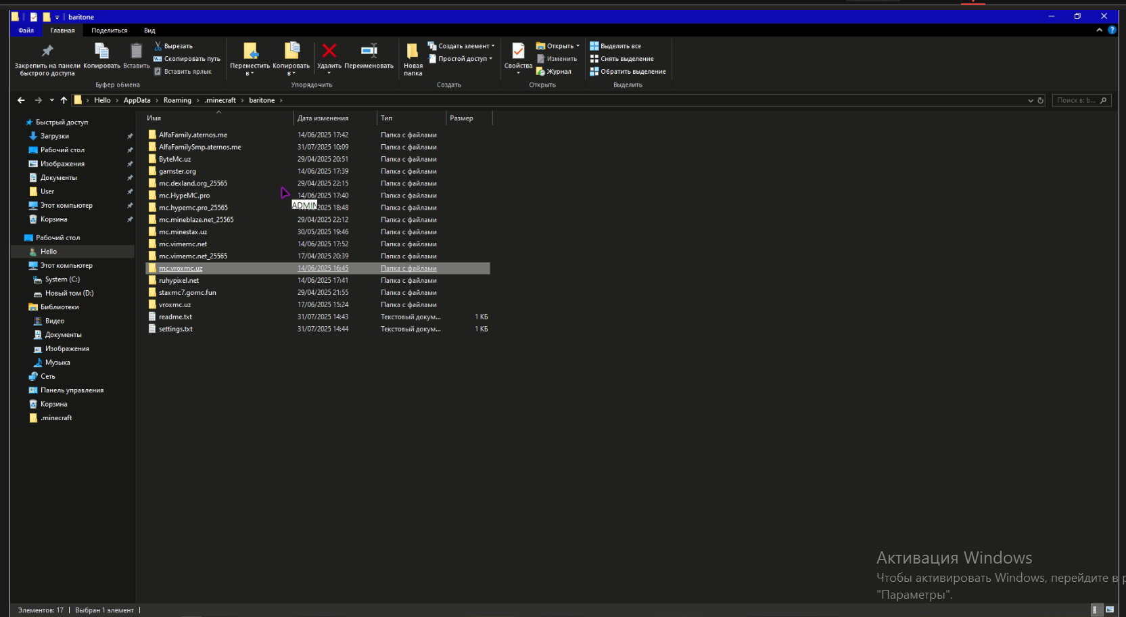This screenshot has height=617, width=1126.
Task: Expand the Create item (Создать элемент) dropdown
Action: point(463,46)
